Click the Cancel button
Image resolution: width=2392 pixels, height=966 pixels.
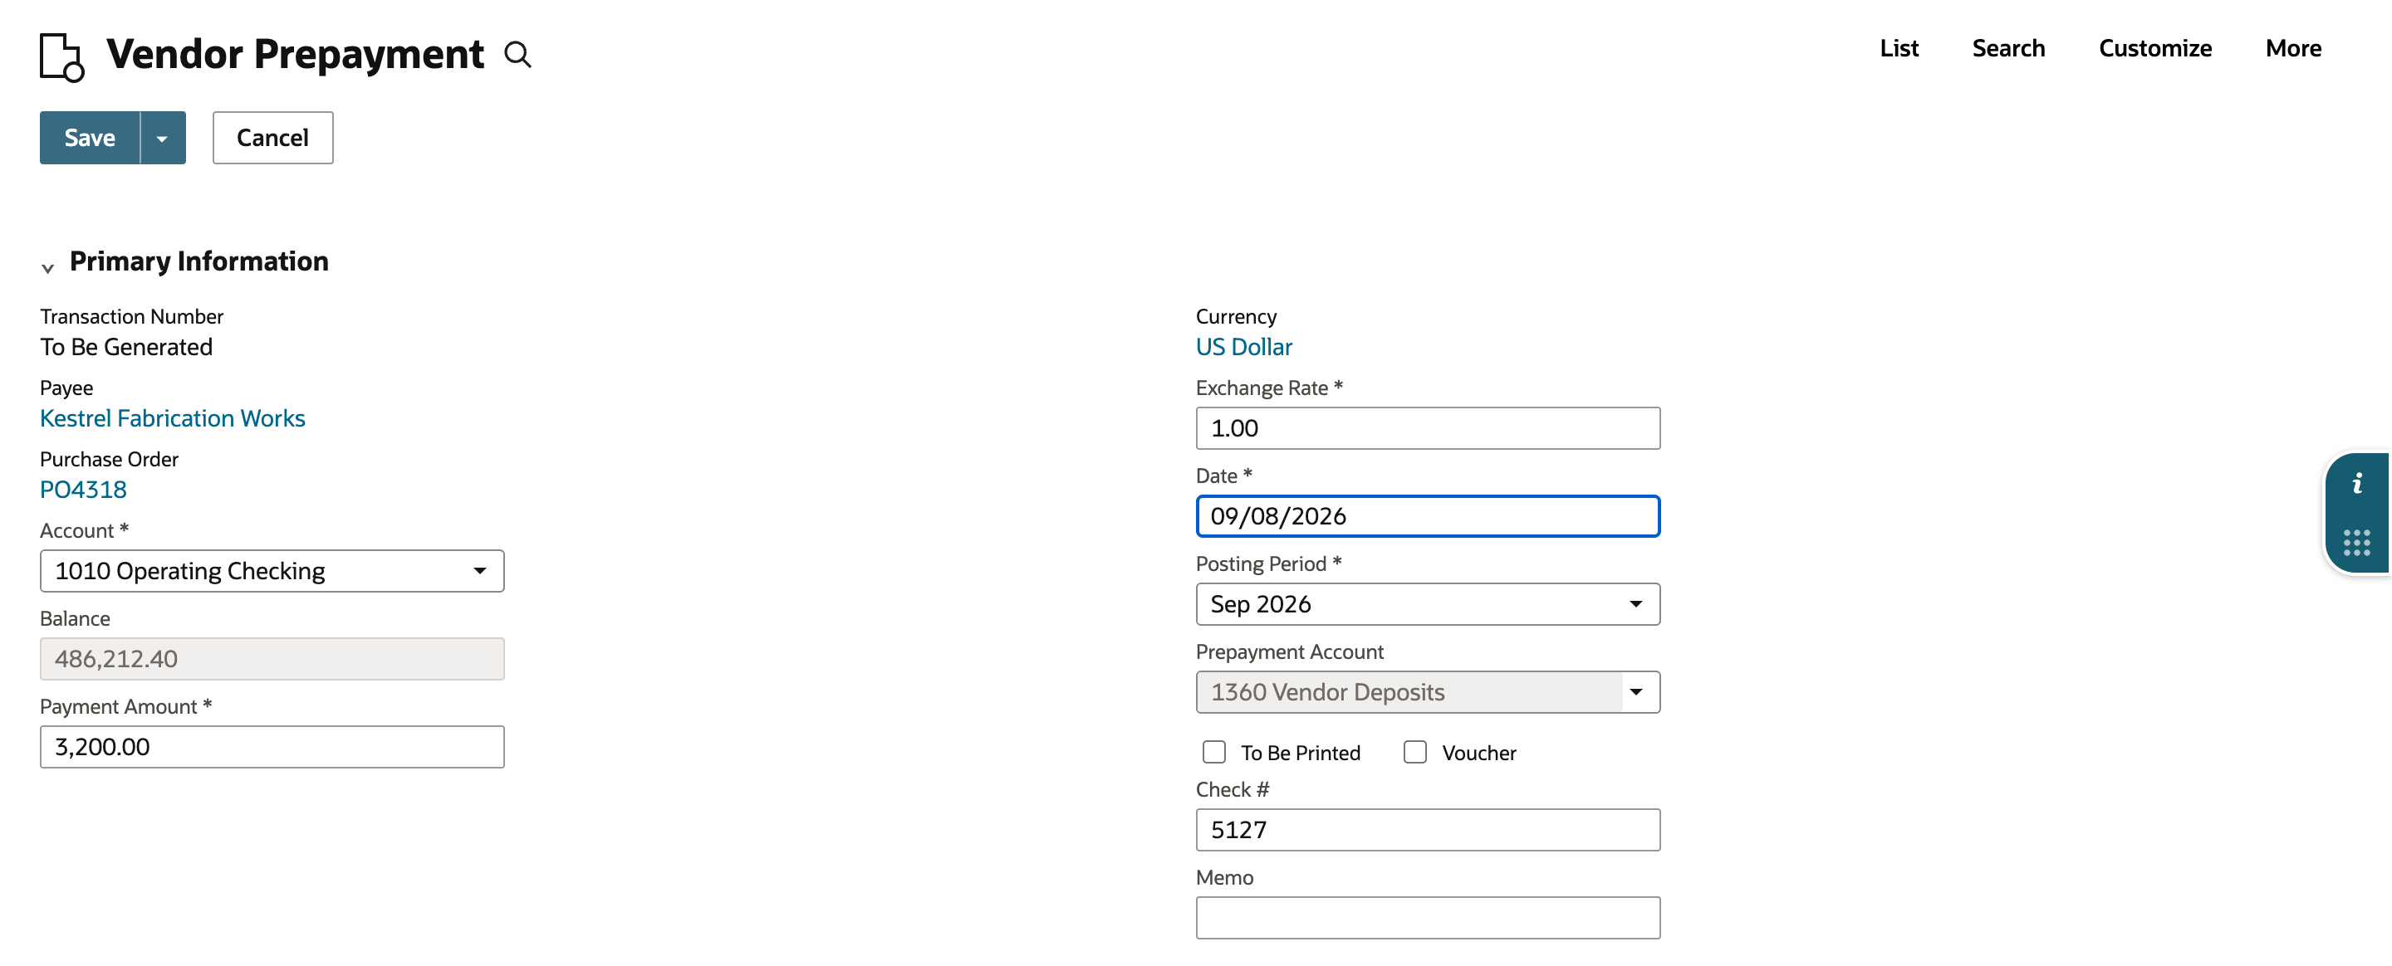(272, 139)
